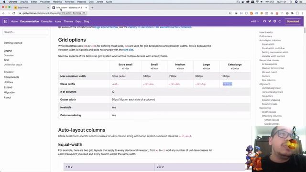Viewport: 306px width, 172px height.
Task: Open the Visualizar menu
Action: pyautogui.click(x=45, y=2)
